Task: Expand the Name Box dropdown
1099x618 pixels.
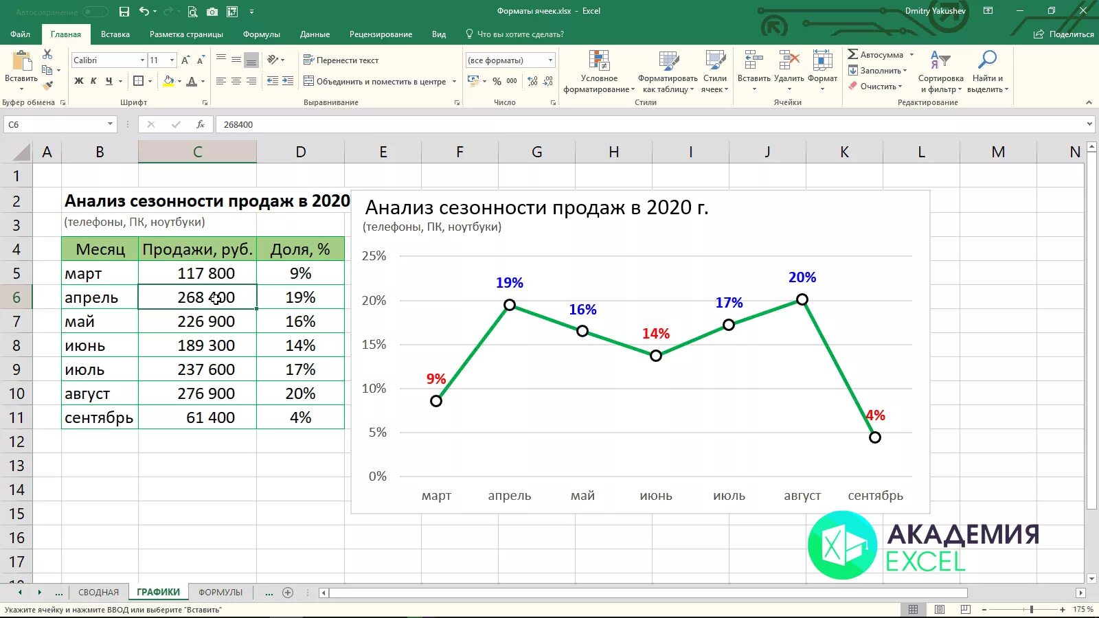Action: (110, 124)
